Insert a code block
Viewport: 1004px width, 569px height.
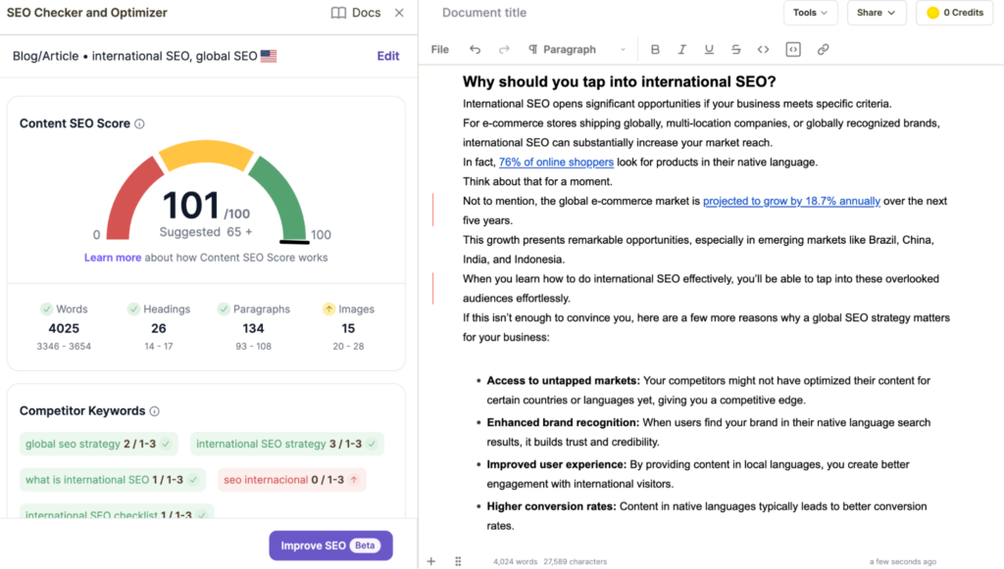792,50
